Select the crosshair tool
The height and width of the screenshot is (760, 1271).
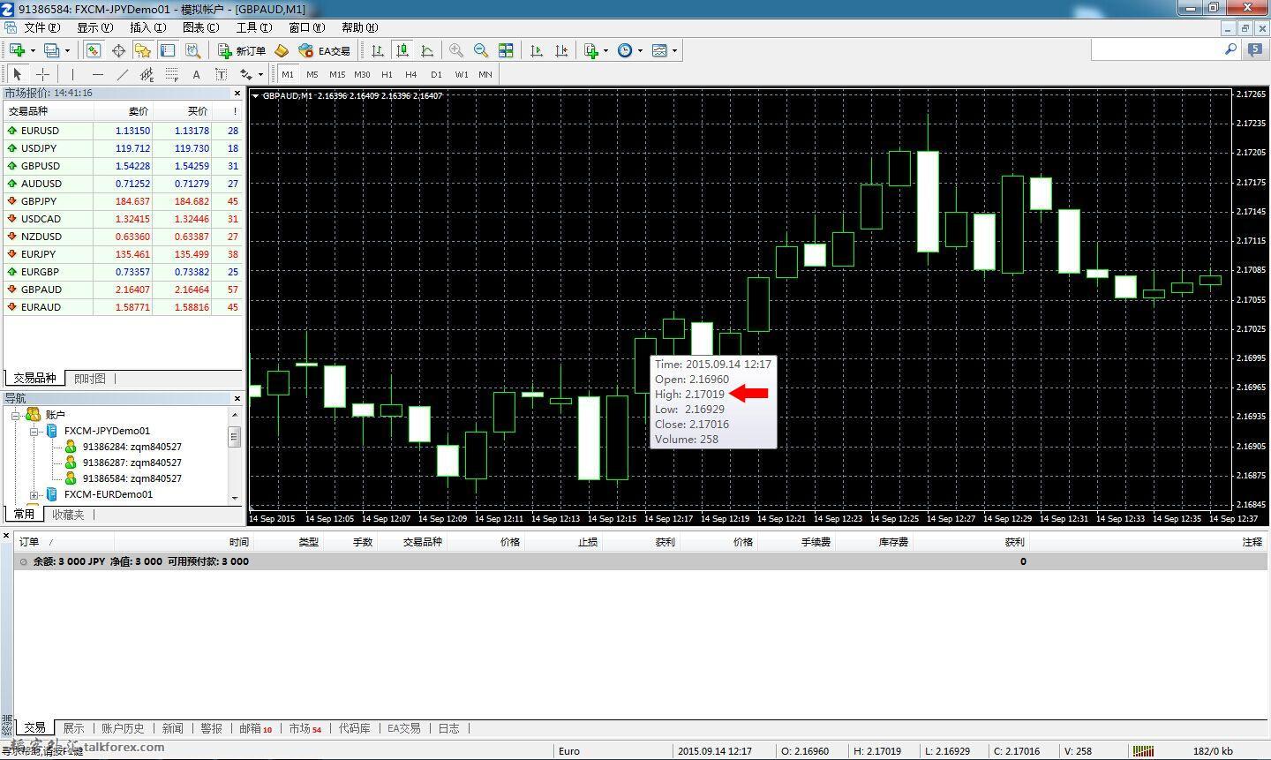pyautogui.click(x=42, y=74)
